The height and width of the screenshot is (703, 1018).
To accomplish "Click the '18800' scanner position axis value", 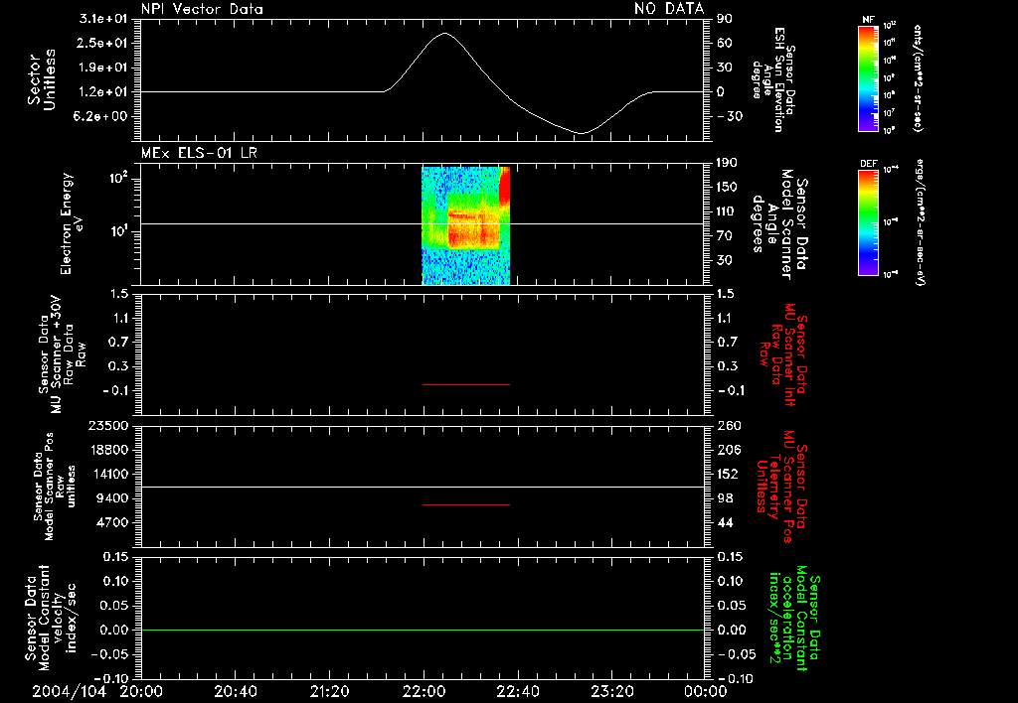I will click(x=107, y=450).
